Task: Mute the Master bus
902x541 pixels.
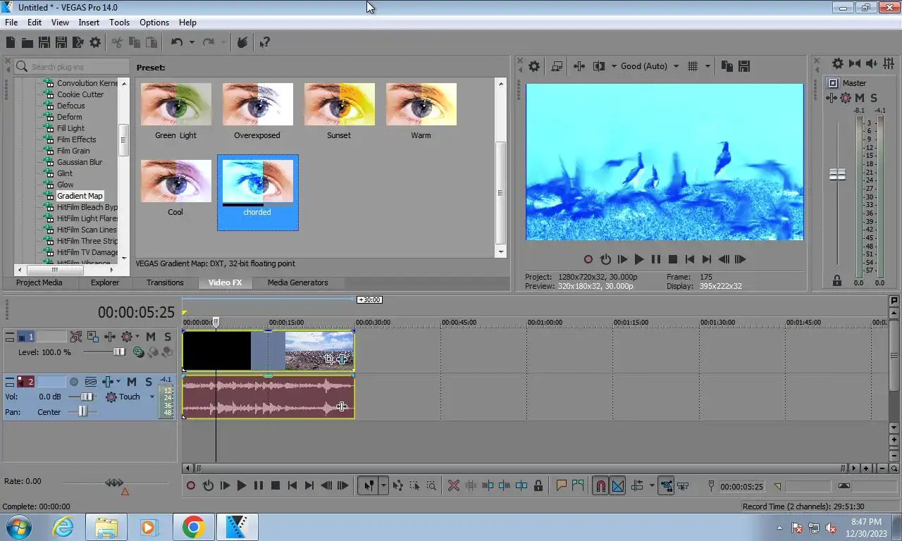Action: 860,98
